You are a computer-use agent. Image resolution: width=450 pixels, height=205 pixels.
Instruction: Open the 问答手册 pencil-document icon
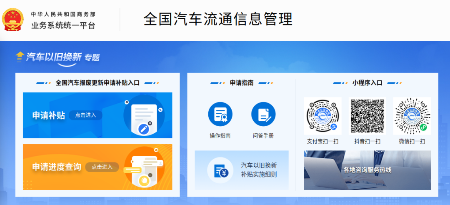pos(263,114)
